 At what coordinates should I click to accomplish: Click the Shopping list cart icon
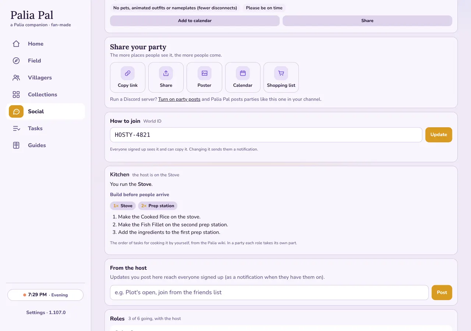281,73
